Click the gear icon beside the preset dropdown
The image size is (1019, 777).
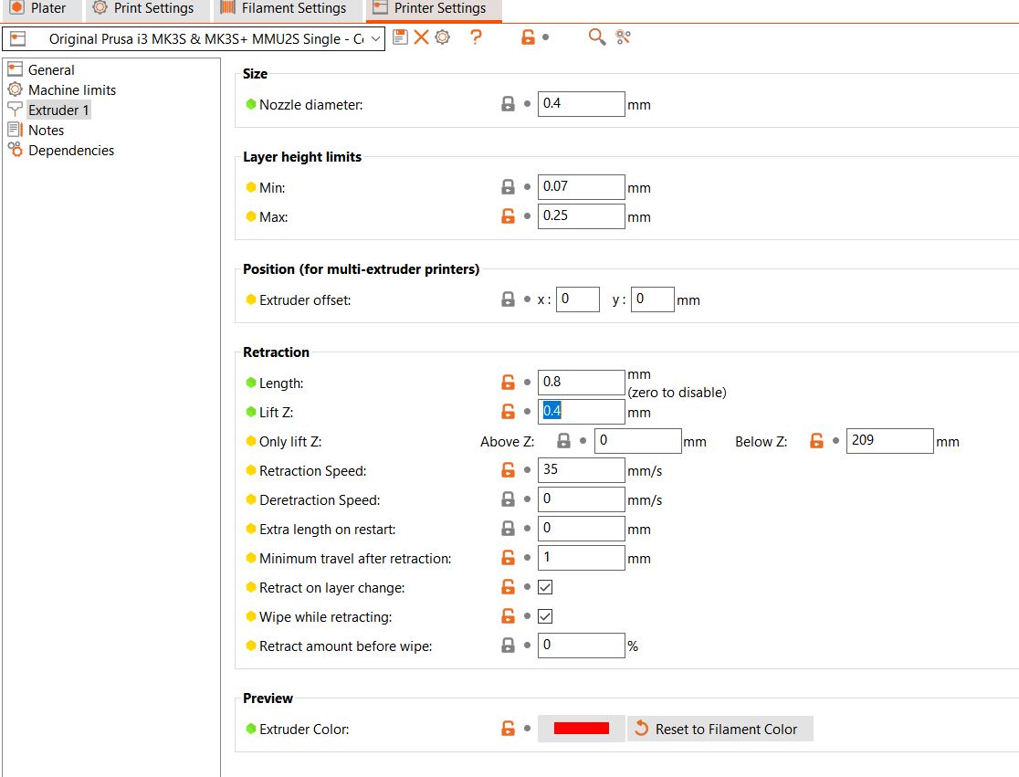[x=443, y=37]
